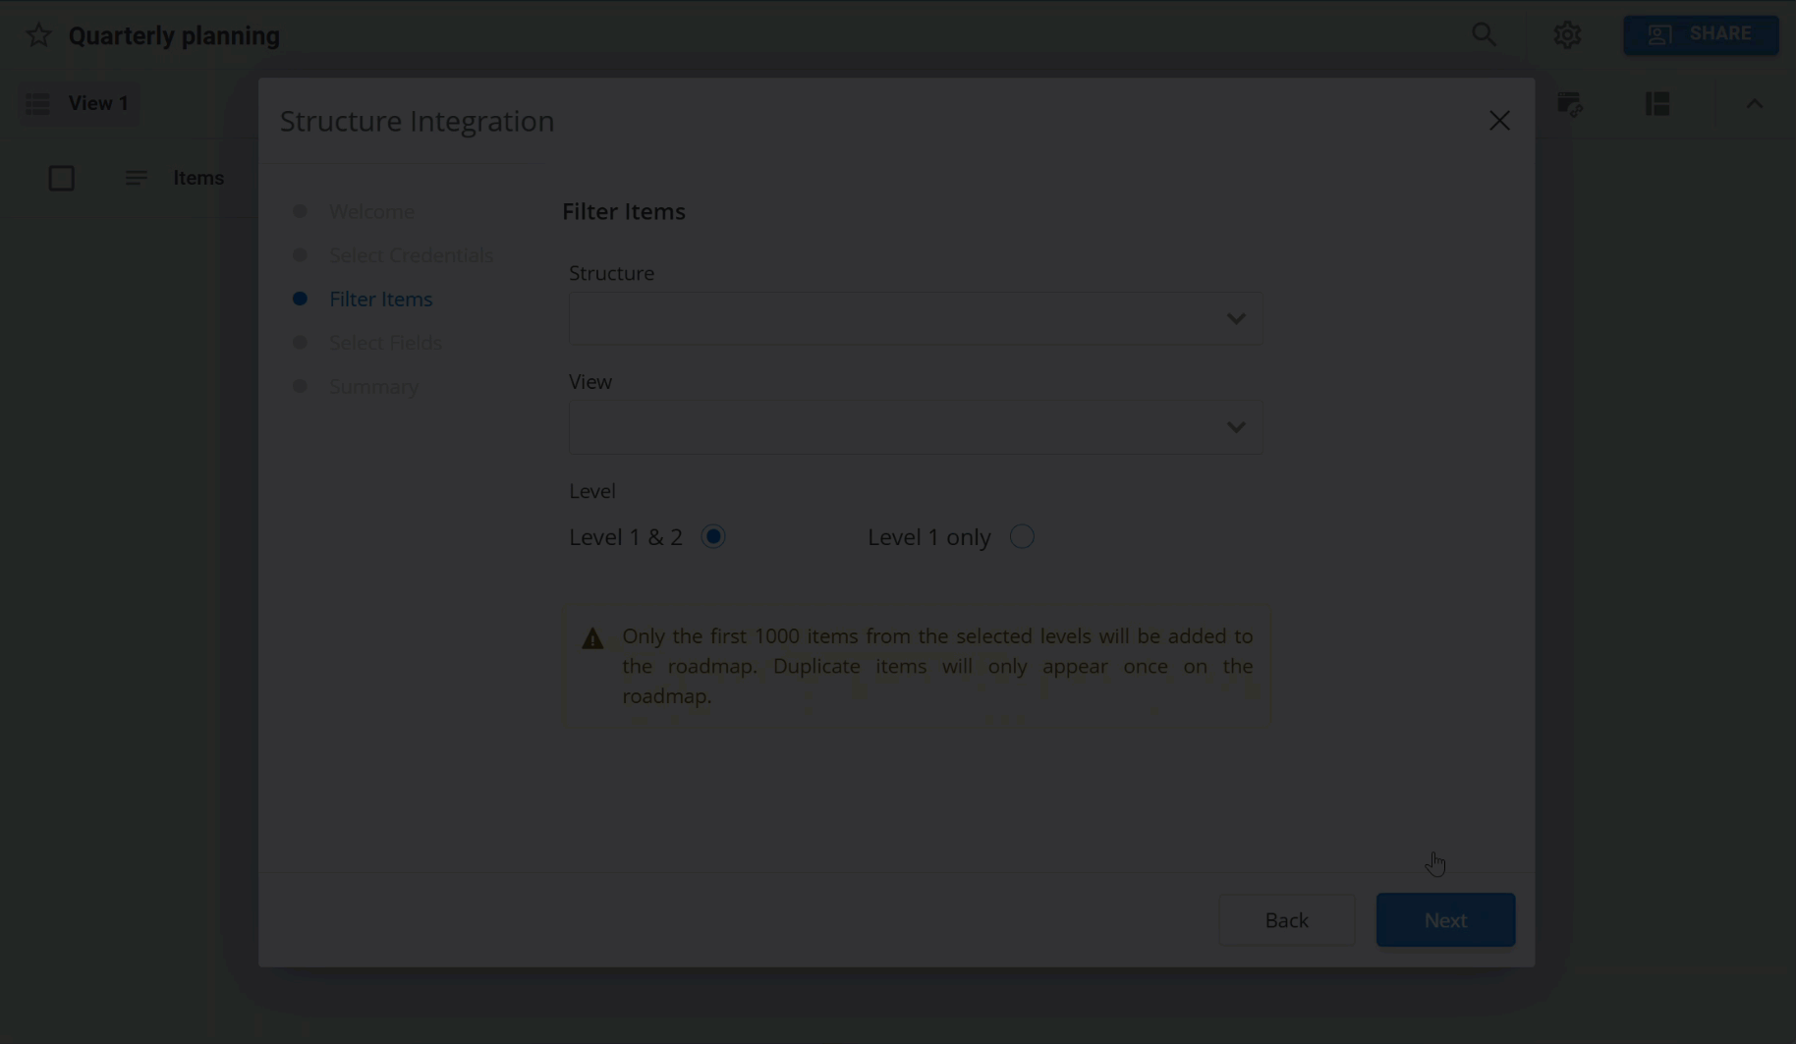Click the Back button
Image resolution: width=1796 pixels, height=1044 pixels.
[x=1286, y=920]
